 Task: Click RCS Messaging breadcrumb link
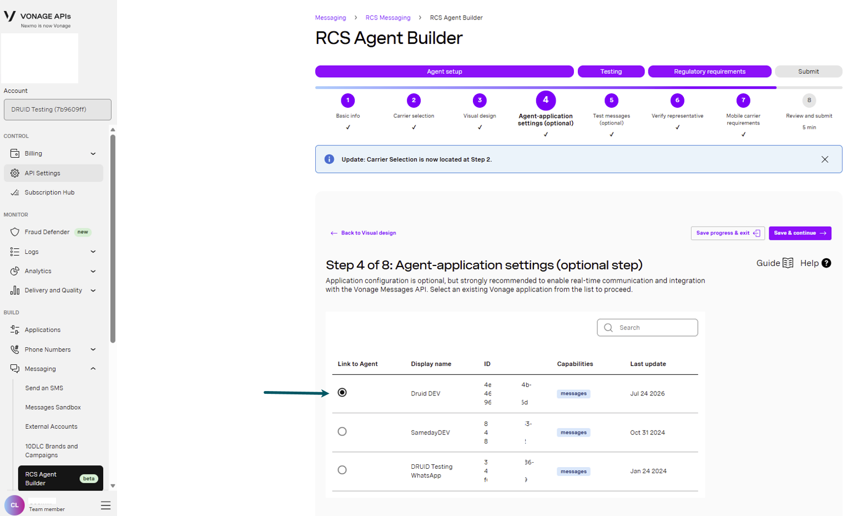coord(388,18)
